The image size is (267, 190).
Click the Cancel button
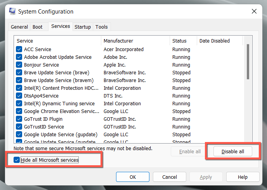tap(170, 177)
